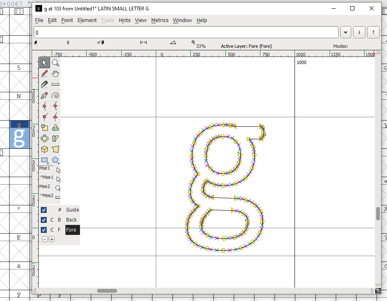The height and width of the screenshot is (301, 387).
Task: Click the N glyph label in font view
Action: tap(19, 96)
